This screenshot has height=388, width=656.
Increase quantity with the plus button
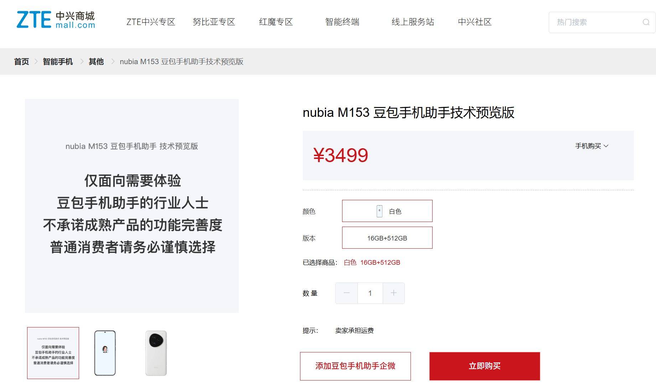tap(393, 293)
